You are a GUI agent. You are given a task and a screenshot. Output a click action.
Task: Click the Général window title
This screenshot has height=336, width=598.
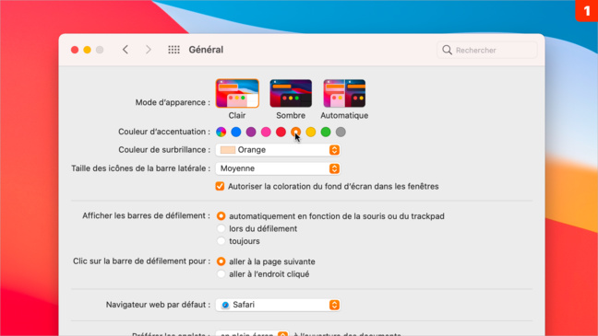pos(206,50)
